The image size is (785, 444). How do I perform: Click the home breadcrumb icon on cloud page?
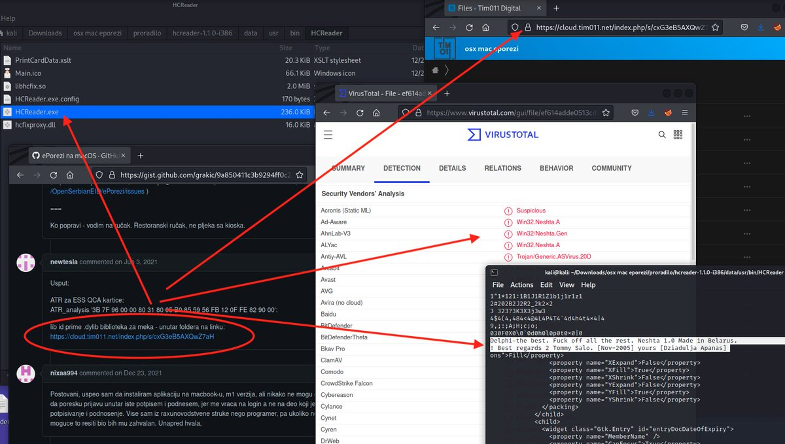pos(436,71)
